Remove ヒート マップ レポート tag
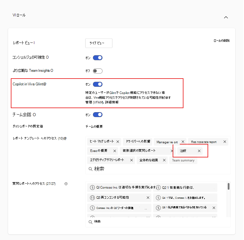Viewport: 244px width, 240px height. [x=118, y=142]
